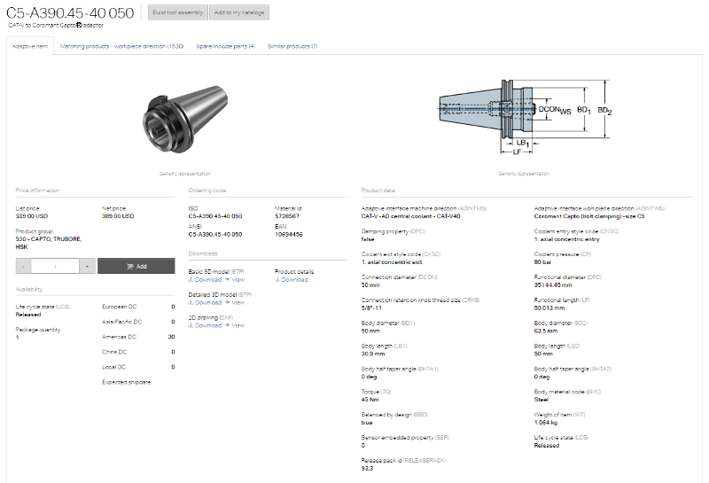
Task: Click European DC availability row label
Action: 120,307
